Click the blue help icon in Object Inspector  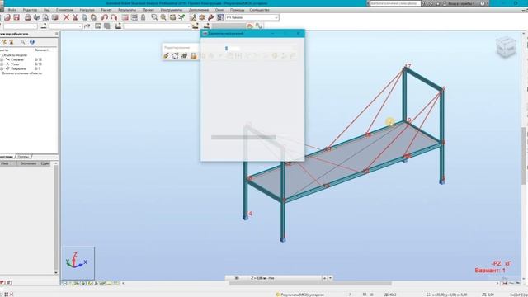tap(32, 42)
